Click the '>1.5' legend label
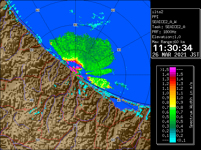Image resolution: width=201 pixels, height=150 pixels. 165,70
